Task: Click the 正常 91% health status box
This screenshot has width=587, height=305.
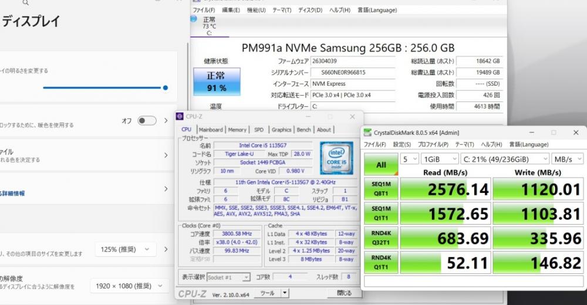Action: click(216, 82)
